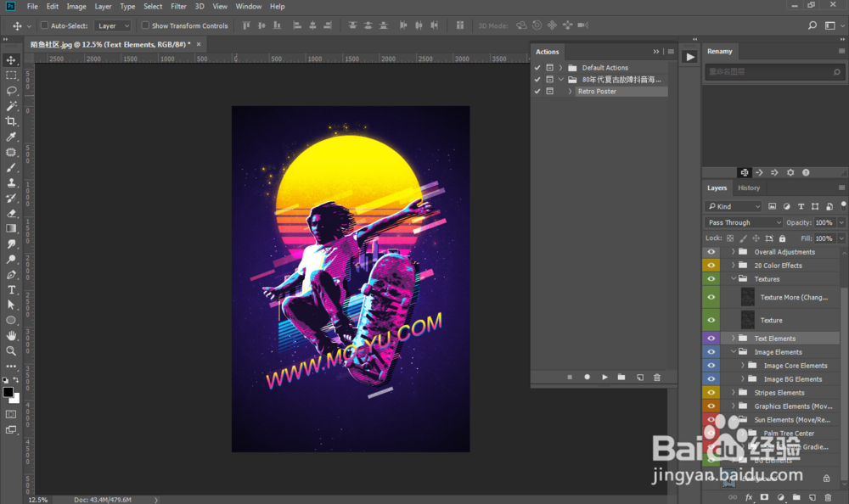Image resolution: width=849 pixels, height=504 pixels.
Task: Click the background color swatch
Action: 16,399
